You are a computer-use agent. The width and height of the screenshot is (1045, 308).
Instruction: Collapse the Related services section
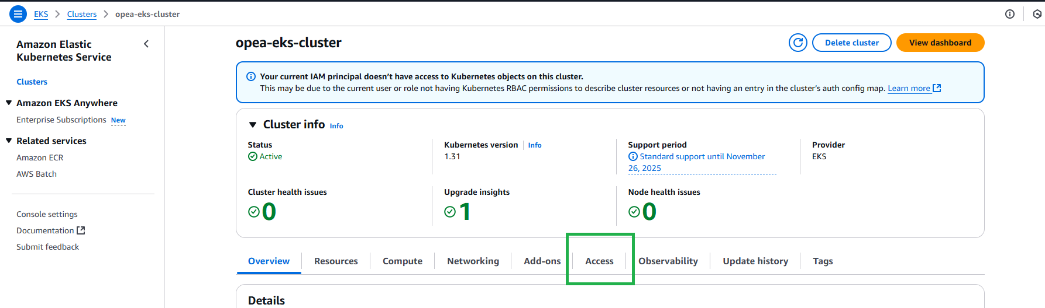[9, 141]
